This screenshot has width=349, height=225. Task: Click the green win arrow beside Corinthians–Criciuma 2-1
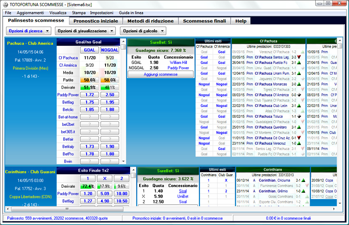303,180
